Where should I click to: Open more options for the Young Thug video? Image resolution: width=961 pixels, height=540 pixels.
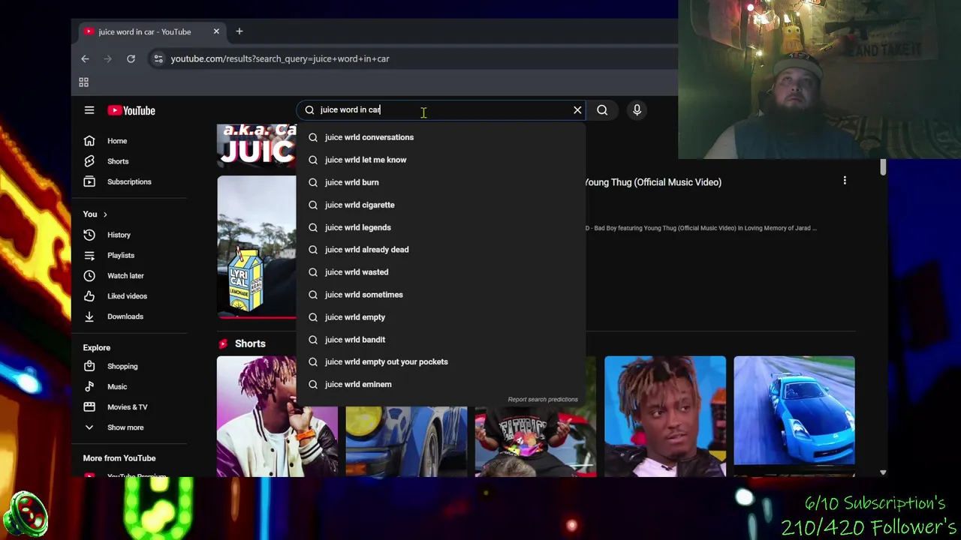845,181
